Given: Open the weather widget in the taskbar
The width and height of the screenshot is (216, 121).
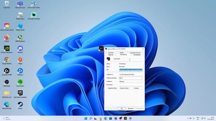Looking at the screenshot, I should (7, 118).
